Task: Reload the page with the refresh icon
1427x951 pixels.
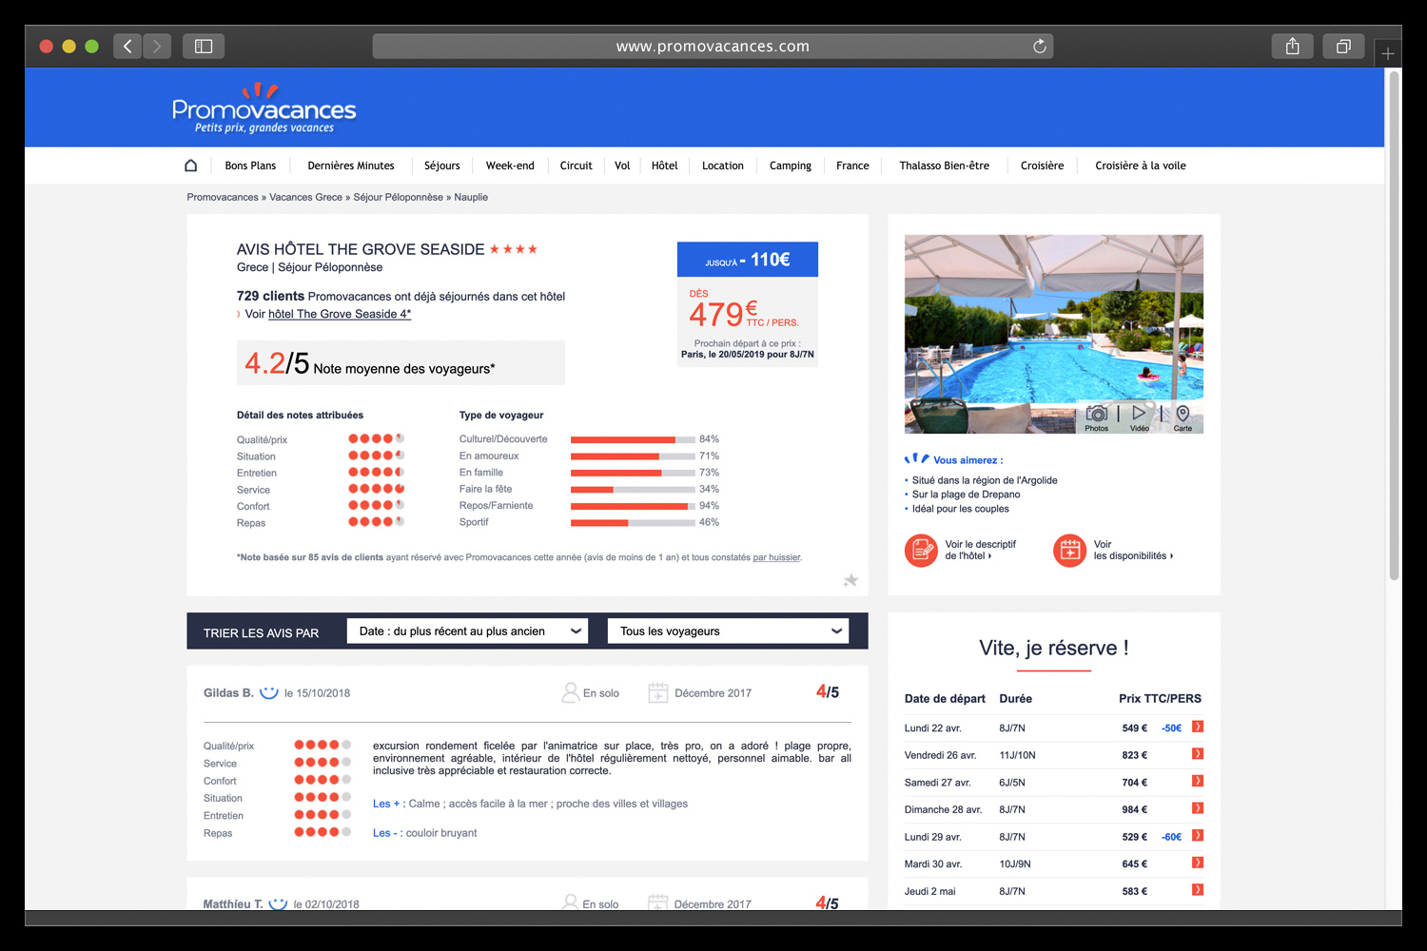Action: 1039,47
